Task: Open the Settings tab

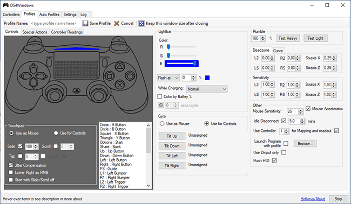Action: pyautogui.click(x=70, y=15)
